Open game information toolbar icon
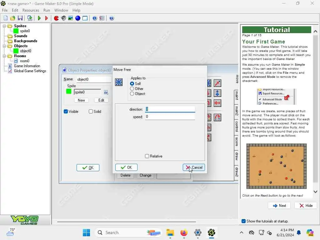320x240 pixels. (95, 18)
